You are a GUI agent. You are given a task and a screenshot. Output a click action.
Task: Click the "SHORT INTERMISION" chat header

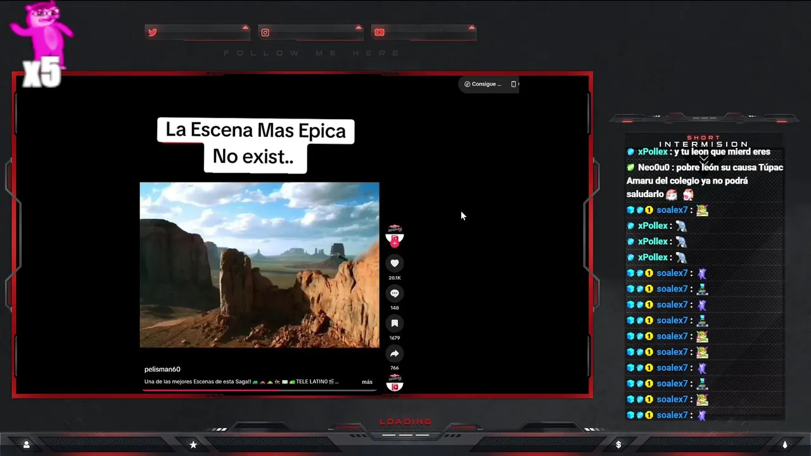point(703,141)
